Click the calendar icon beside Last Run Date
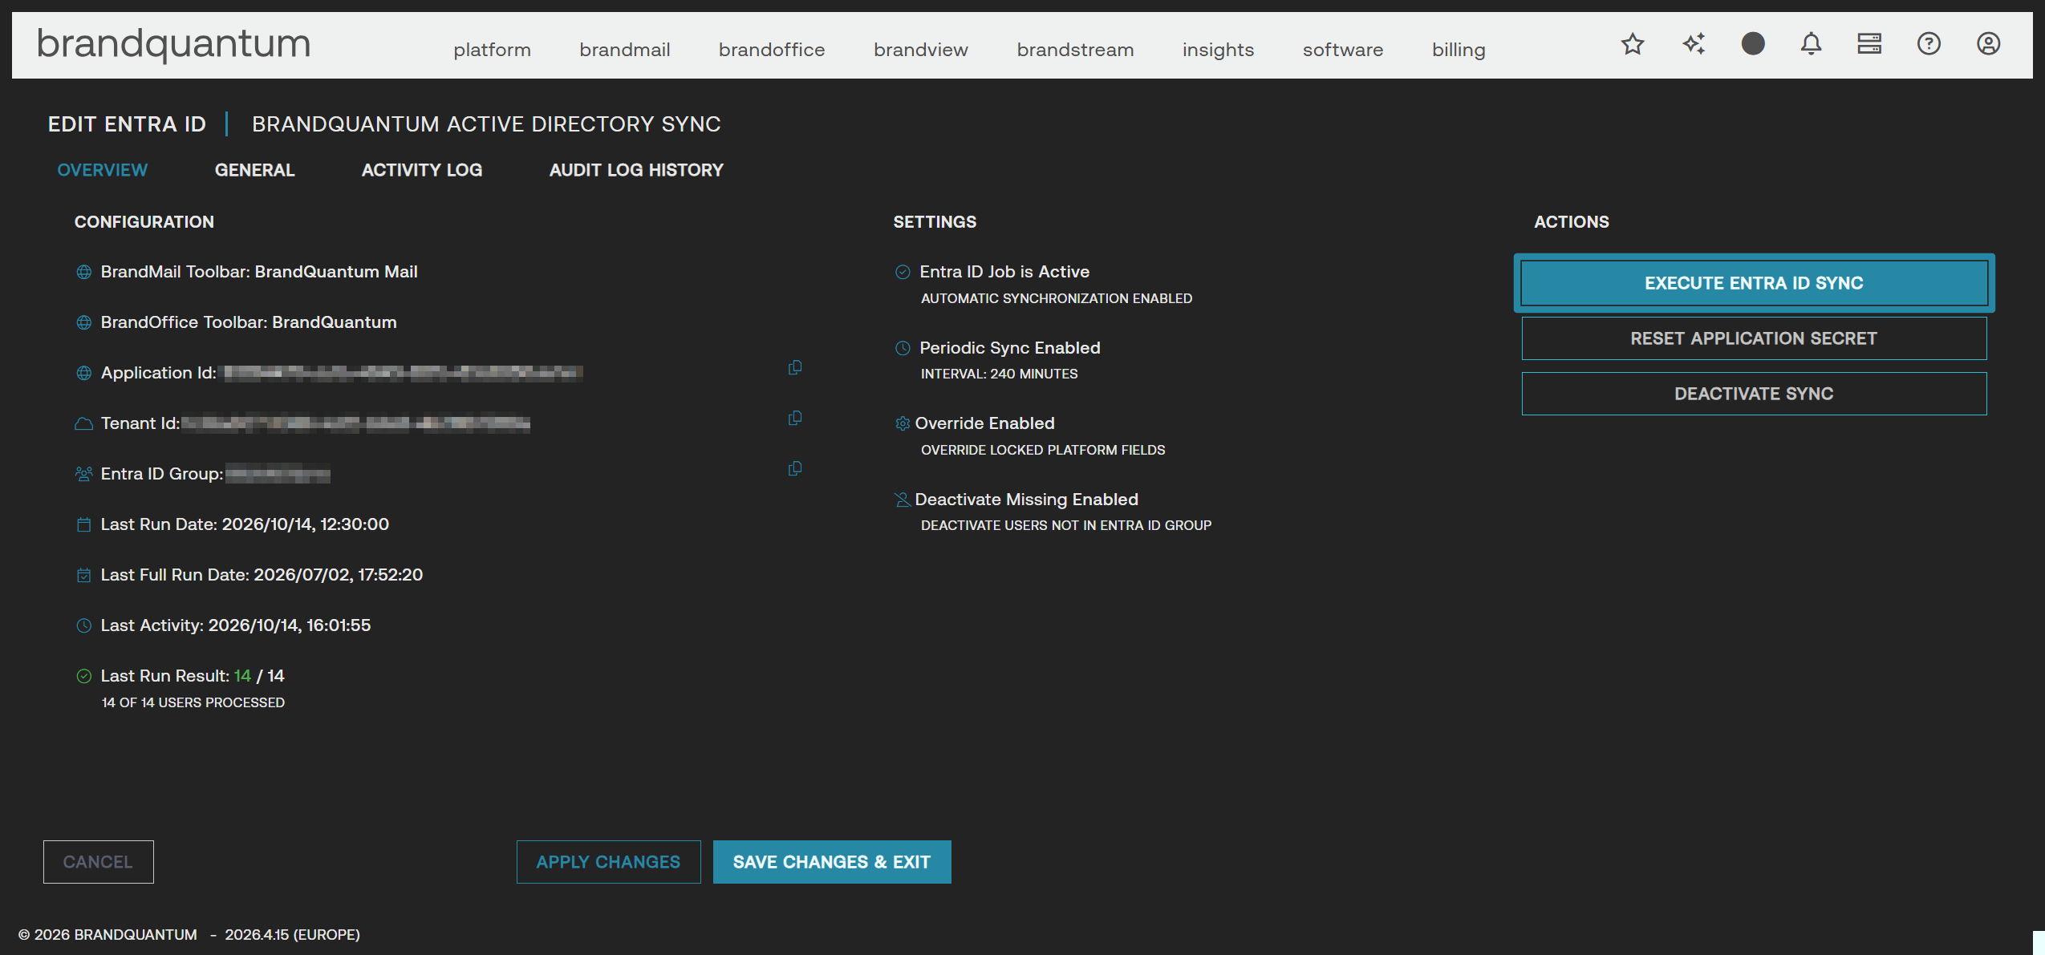The height and width of the screenshot is (955, 2045). pos(83,524)
